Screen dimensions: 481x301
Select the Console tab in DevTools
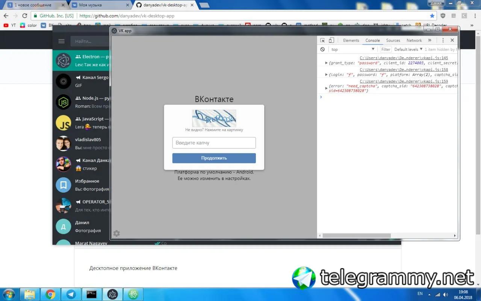373,40
